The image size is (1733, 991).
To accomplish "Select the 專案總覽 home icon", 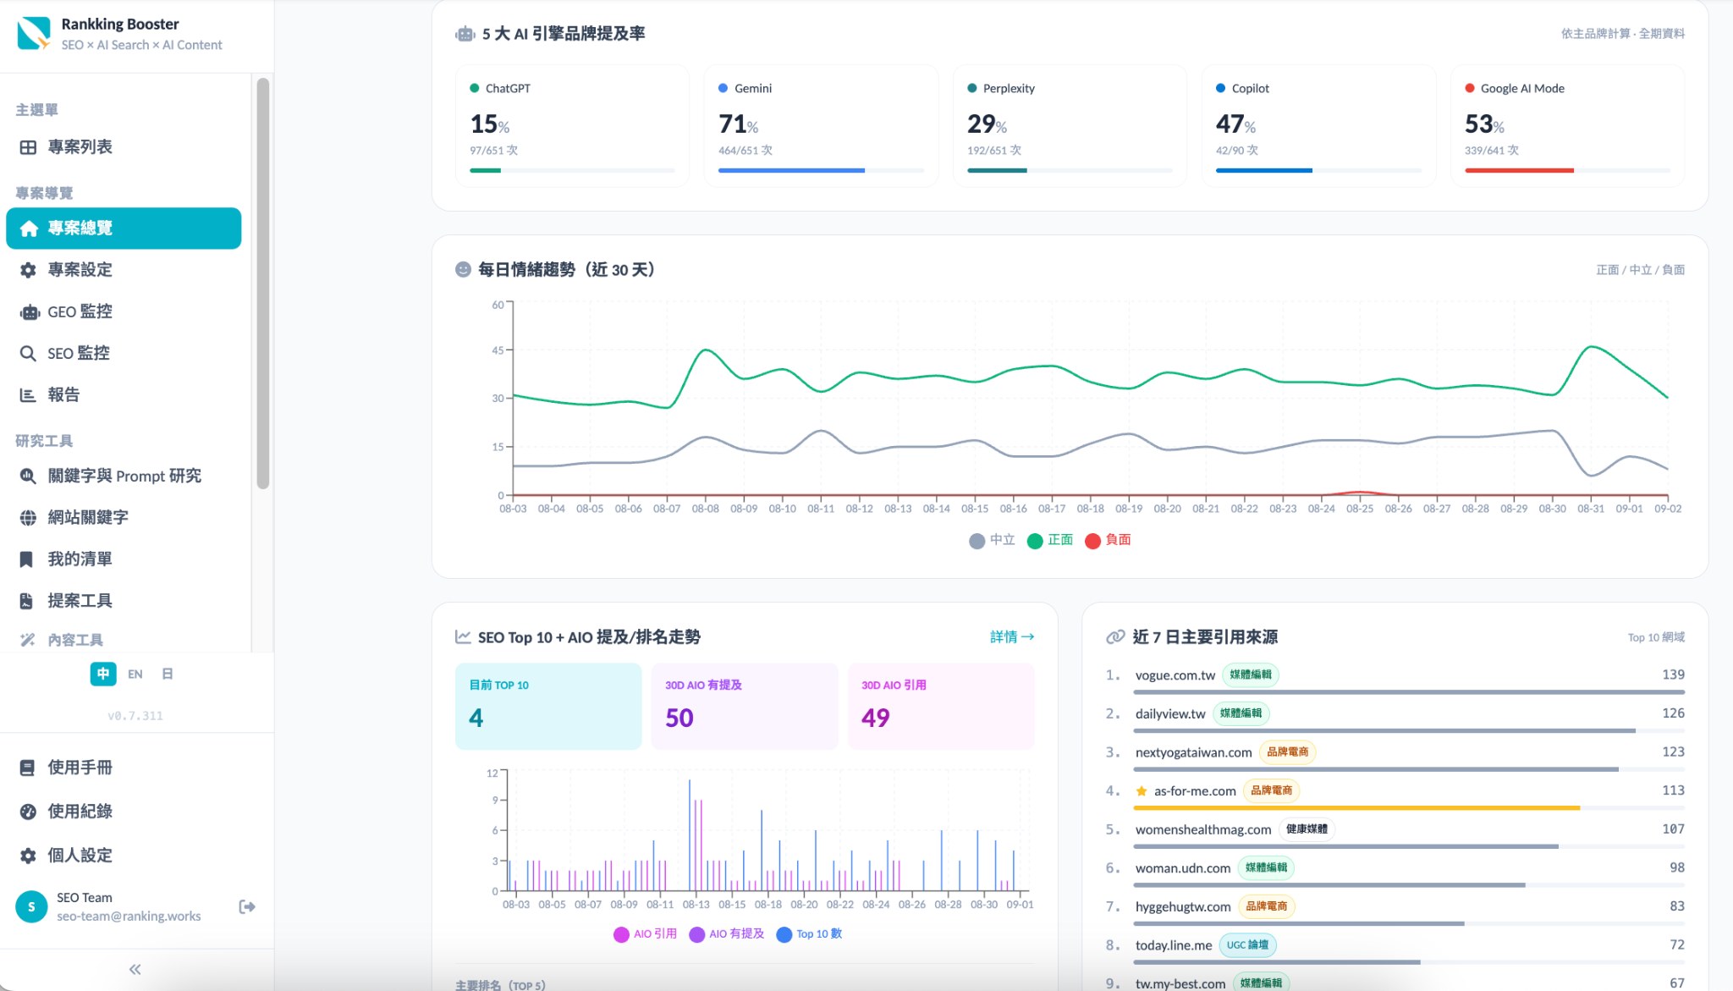I will tap(29, 228).
